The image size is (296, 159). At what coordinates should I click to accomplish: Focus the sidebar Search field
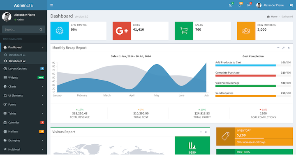click(x=20, y=29)
